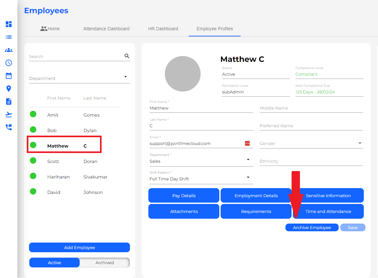
Task: Open the documents icon in the sidebar
Action: tap(8, 101)
